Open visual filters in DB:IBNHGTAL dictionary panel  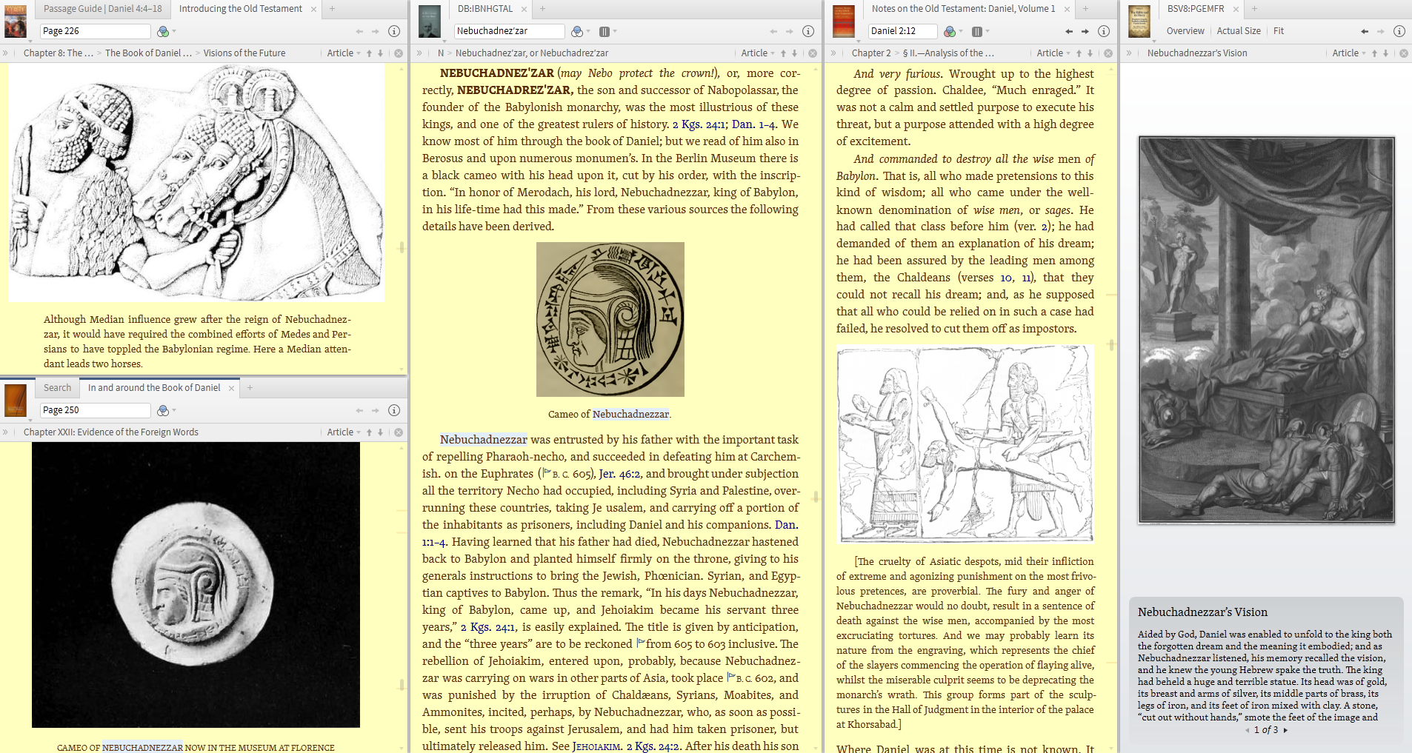[x=577, y=31]
